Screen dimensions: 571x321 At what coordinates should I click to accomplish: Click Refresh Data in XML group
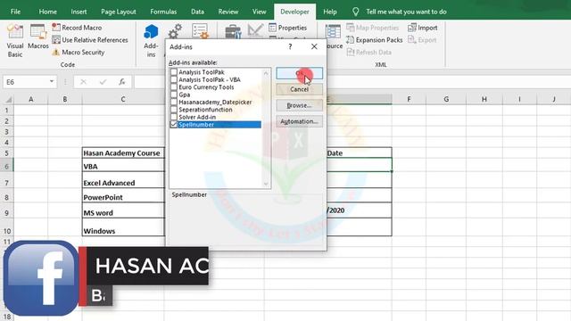click(368, 53)
